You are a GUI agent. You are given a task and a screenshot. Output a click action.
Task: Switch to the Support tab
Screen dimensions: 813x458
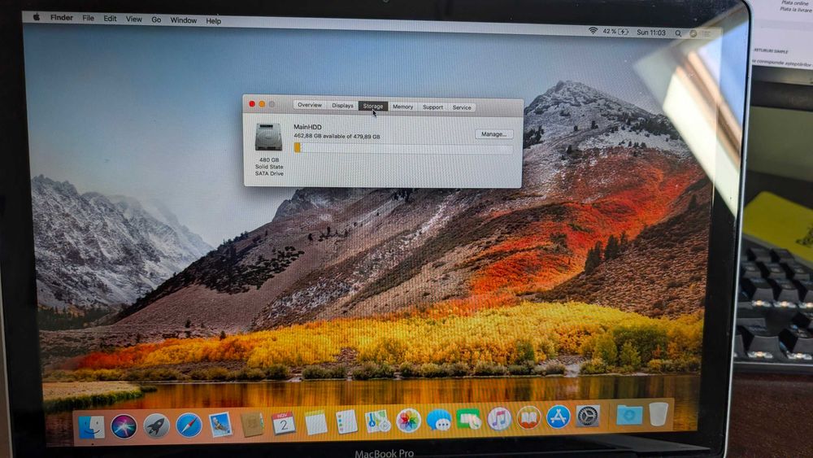coord(433,107)
